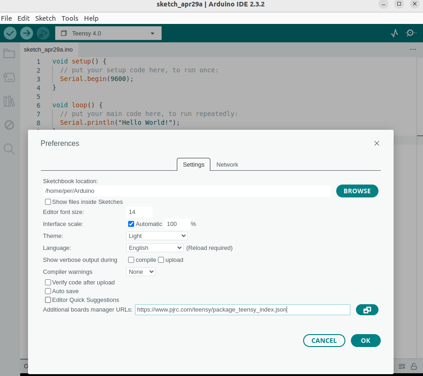423x376 pixels.
Task: Open the Edit menu
Action: 23,18
